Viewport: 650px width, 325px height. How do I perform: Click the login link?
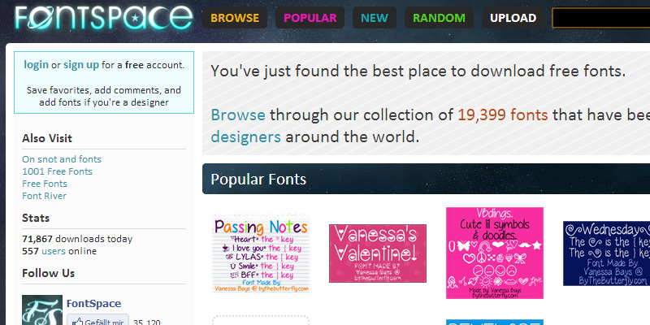(36, 65)
